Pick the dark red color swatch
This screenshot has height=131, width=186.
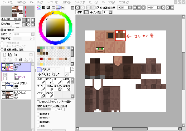tap(41, 59)
